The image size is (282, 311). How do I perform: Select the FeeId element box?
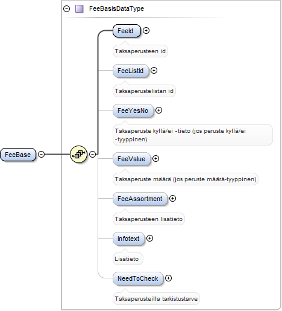coord(127,31)
